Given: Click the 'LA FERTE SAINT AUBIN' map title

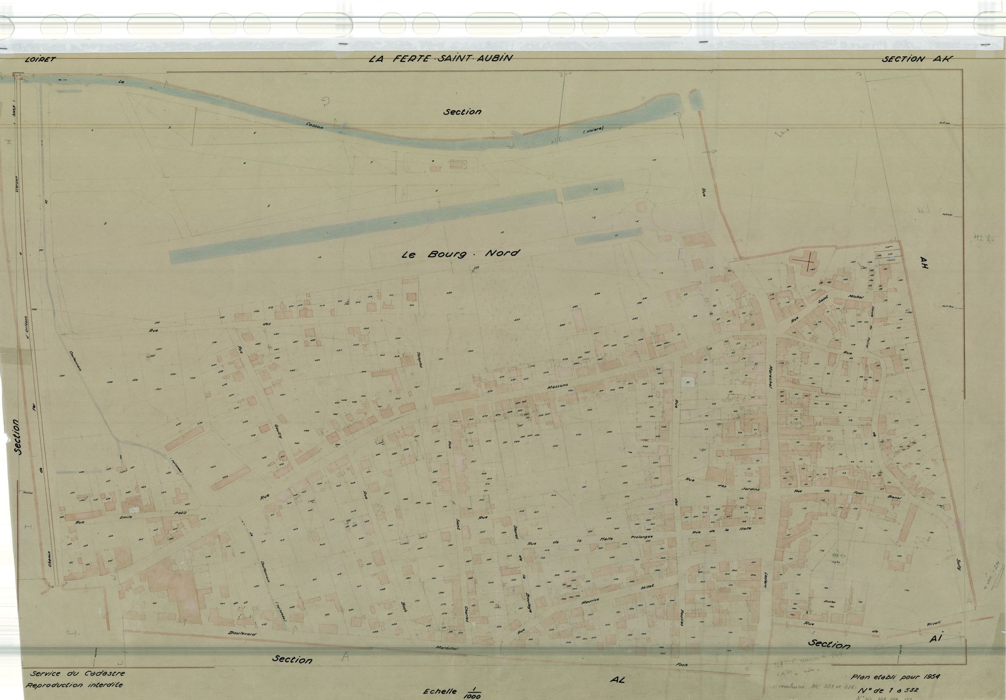Looking at the screenshot, I should [x=441, y=58].
